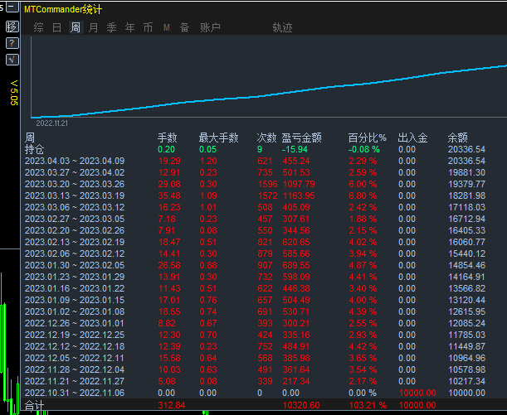
Task: Open the 季 quarterly tab
Action: [x=111, y=27]
